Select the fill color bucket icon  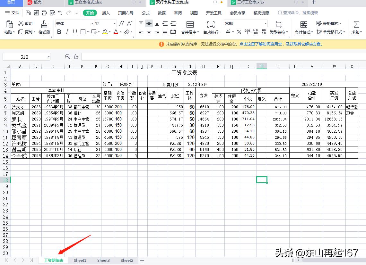tap(105, 31)
